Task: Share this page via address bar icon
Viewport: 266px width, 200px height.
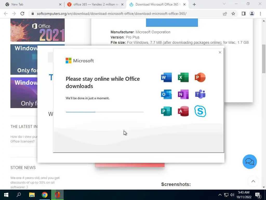Action: (x=225, y=14)
